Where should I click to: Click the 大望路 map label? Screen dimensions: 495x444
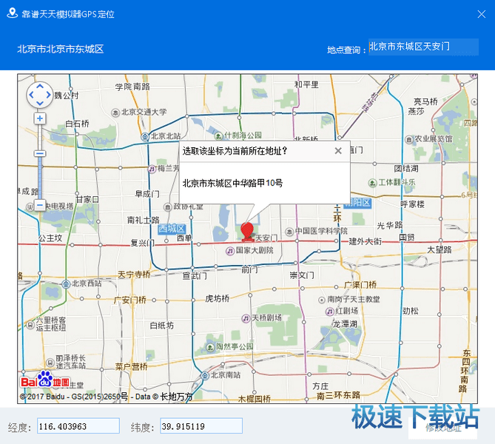[x=440, y=250]
